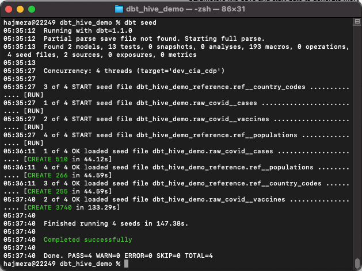Viewport: 362px width, 271px height.
Task: Click 'CREATE 3740' green status text
Action: coord(49,208)
